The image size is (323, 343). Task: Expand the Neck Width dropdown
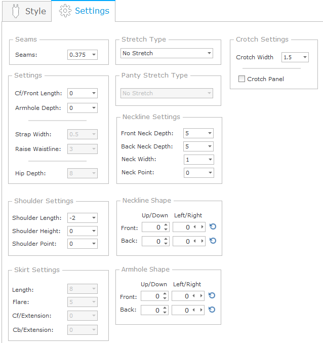click(210, 160)
